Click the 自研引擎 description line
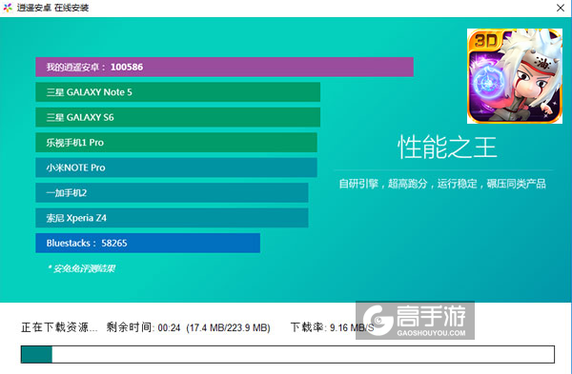 click(442, 184)
